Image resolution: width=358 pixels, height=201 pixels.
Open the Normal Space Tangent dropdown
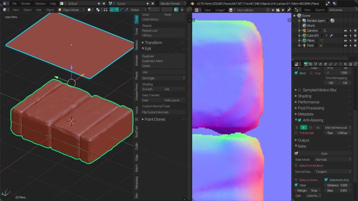332,171
